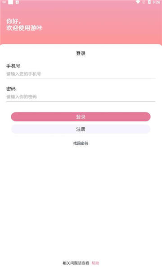The height and width of the screenshot is (270, 162).
Task: Tap the 登录 heading at top of card
Action: [81, 54]
